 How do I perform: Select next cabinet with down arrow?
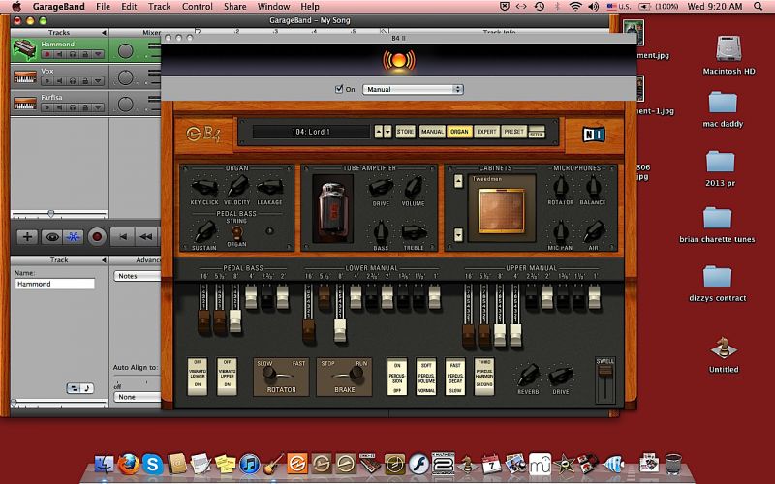pyautogui.click(x=458, y=234)
